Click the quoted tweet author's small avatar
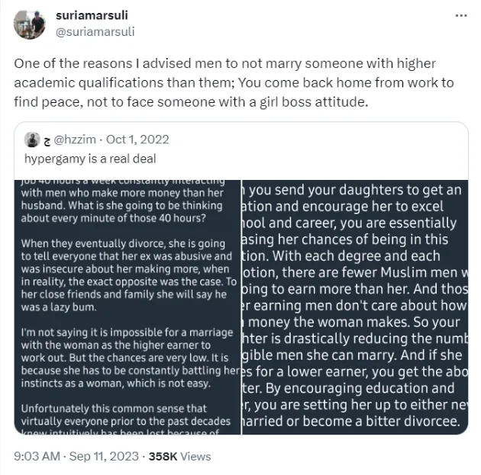Viewport: 481px width, 475px height. click(32, 140)
